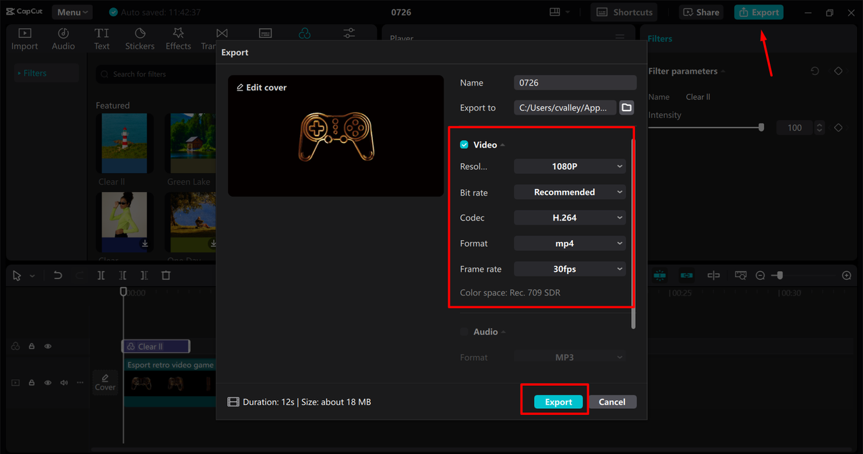Collapse the Filter parameters section
The height and width of the screenshot is (454, 863).
pos(723,72)
